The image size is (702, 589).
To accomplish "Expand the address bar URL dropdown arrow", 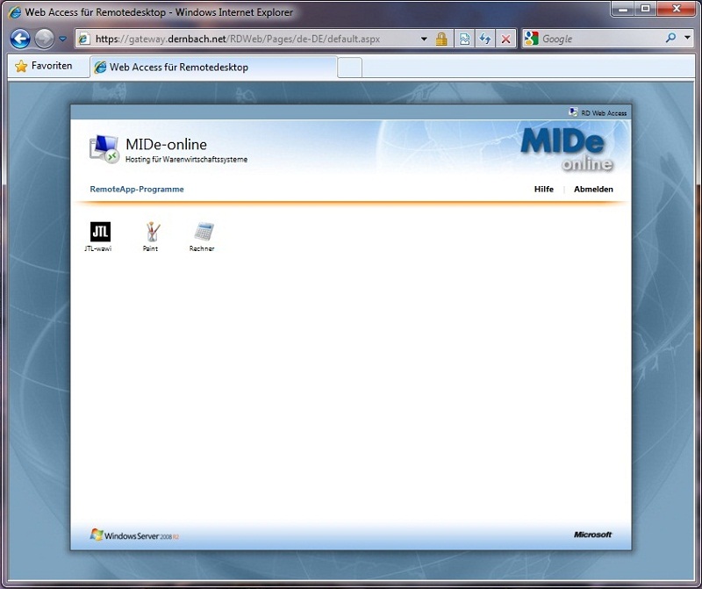I will click(x=424, y=39).
